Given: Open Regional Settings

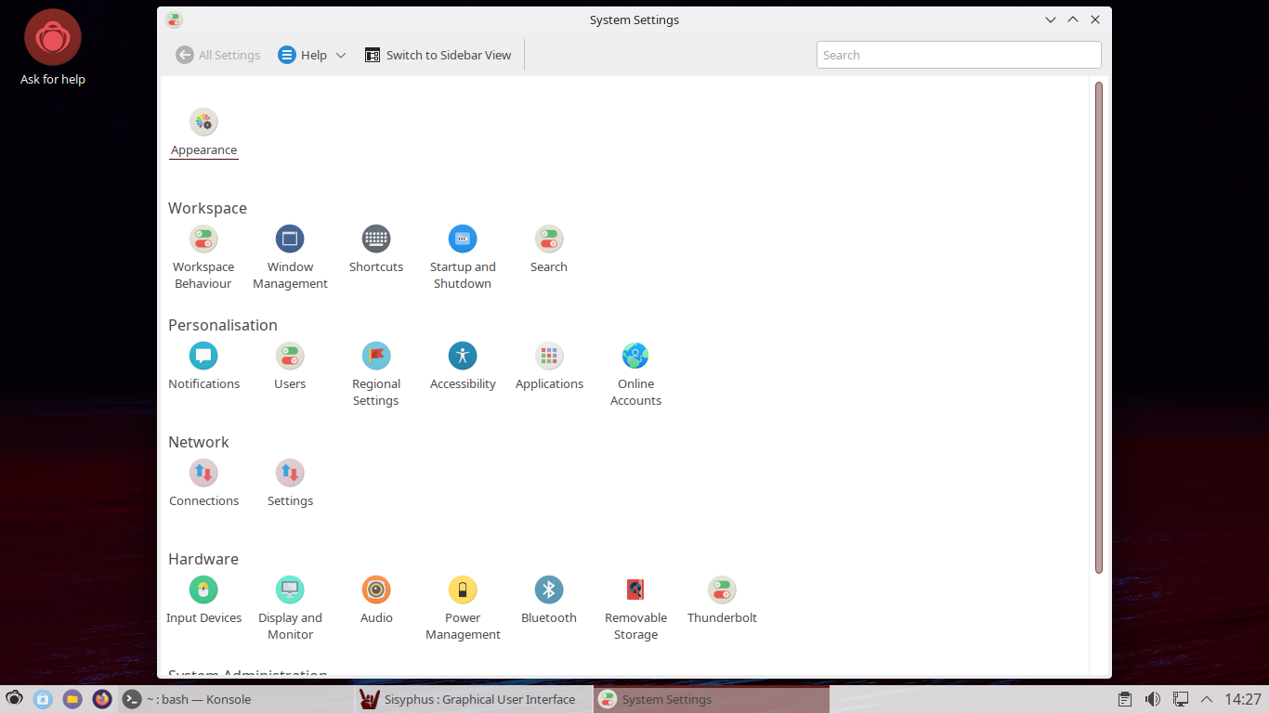Looking at the screenshot, I should (x=376, y=375).
